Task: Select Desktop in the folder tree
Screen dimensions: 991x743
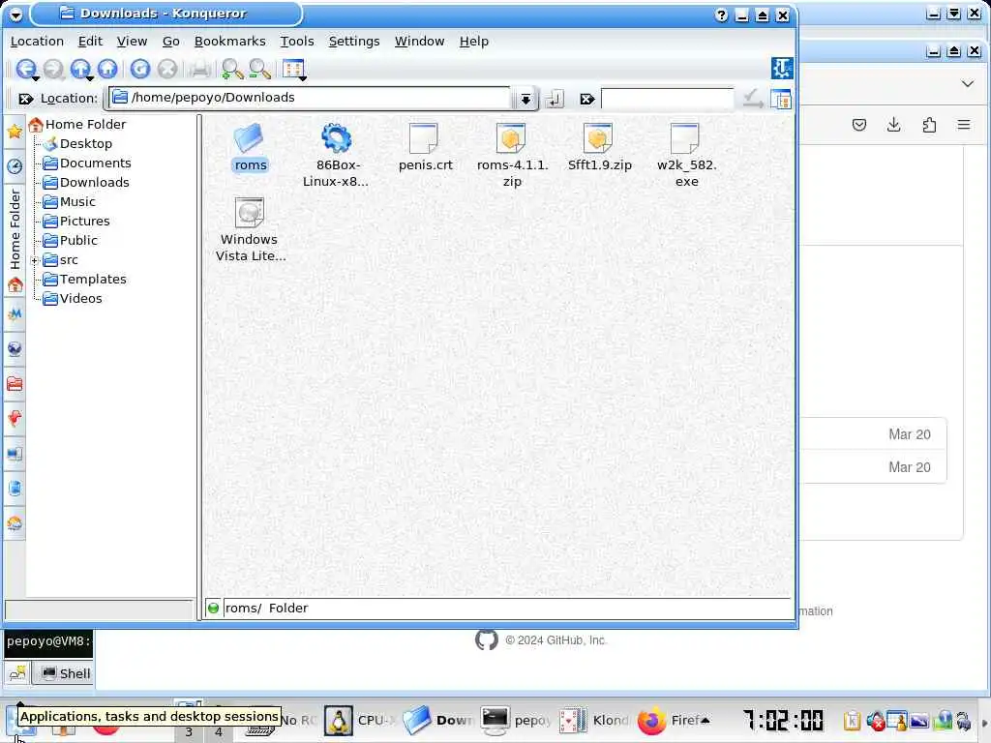Action: point(77,144)
